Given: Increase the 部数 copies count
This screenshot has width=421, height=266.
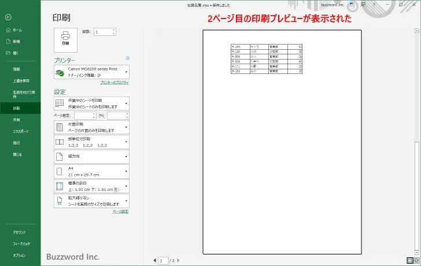Looking at the screenshot, I should click(114, 30).
